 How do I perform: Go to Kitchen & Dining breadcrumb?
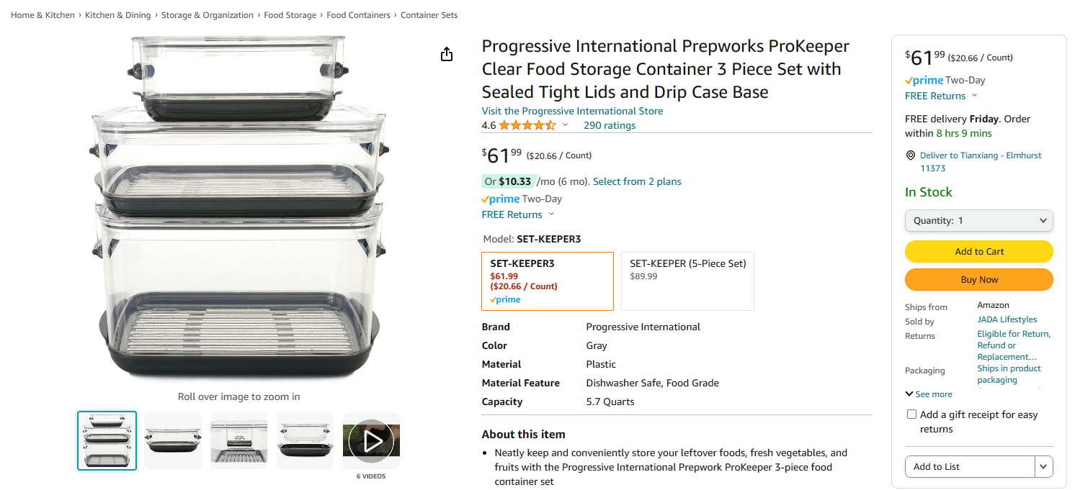point(118,15)
